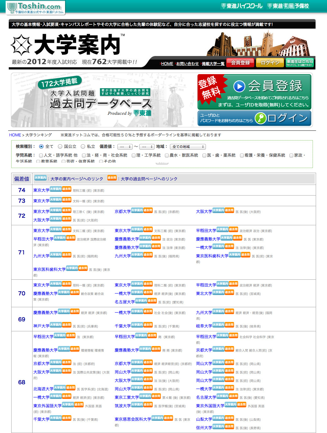Click 大学案内 badge next to 京都大学 医(前)
Image resolution: width=327 pixels, height=433 pixels.
coord(137,210)
